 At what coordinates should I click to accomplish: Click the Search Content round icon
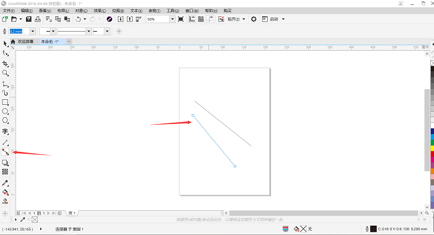click(109, 19)
